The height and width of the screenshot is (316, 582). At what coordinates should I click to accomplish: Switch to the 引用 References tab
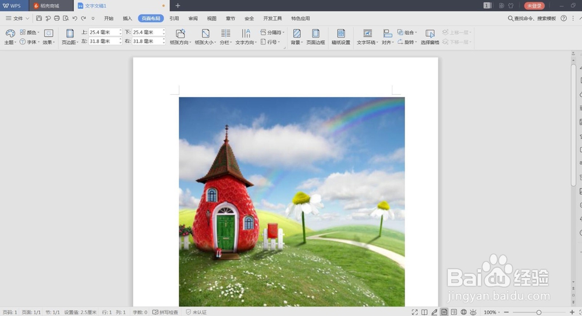[174, 18]
